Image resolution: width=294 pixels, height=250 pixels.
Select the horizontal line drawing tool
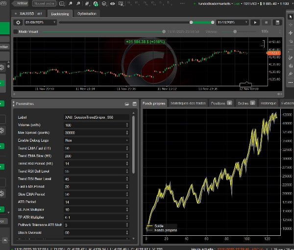tap(291, 50)
